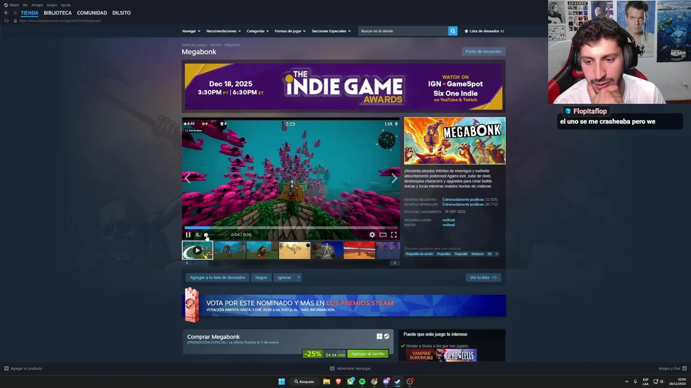Open the Steam menu
The image size is (691, 388).
point(11,5)
